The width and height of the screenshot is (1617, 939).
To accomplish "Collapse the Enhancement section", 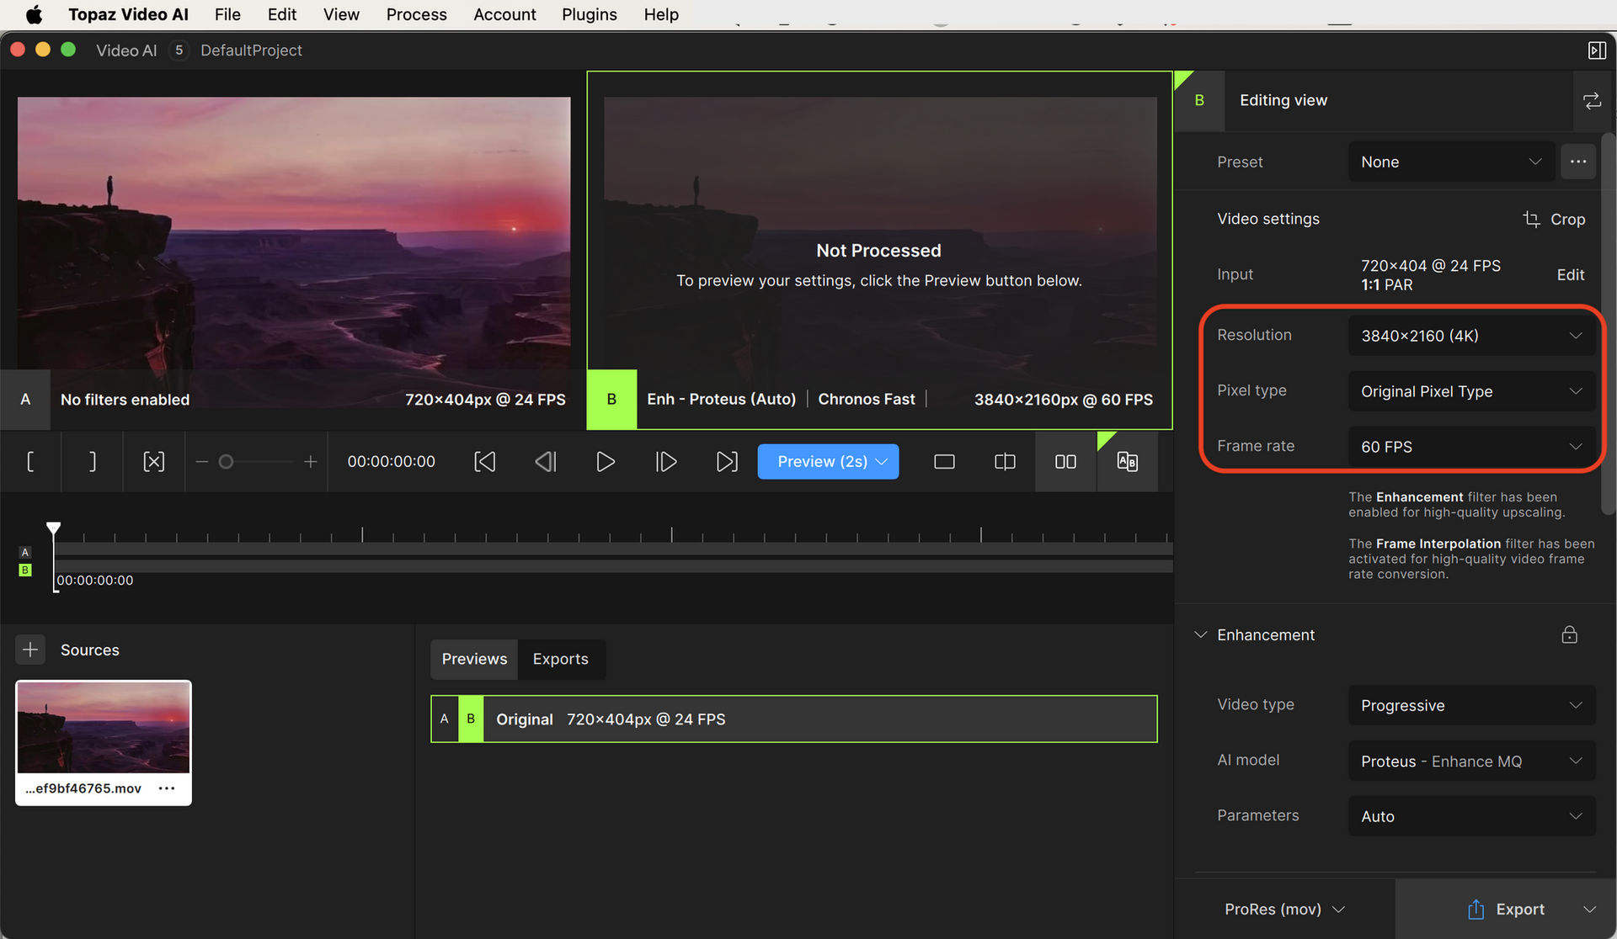I will click(1201, 634).
